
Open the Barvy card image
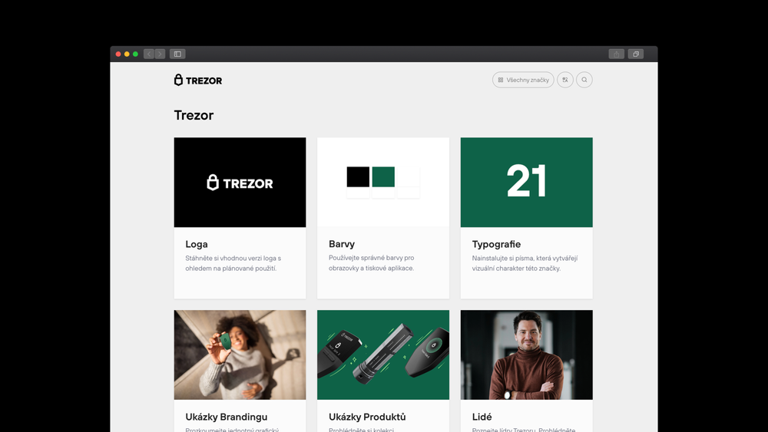(383, 182)
